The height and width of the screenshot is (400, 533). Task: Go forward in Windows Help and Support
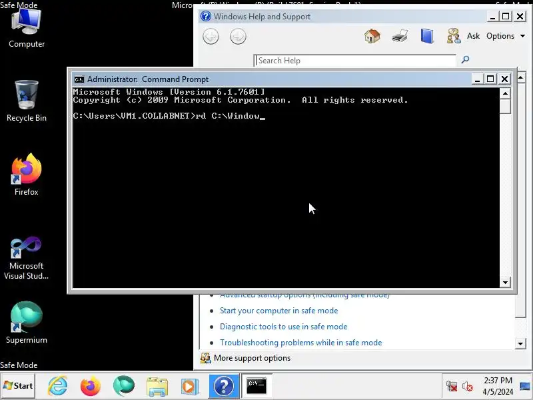coord(238,37)
